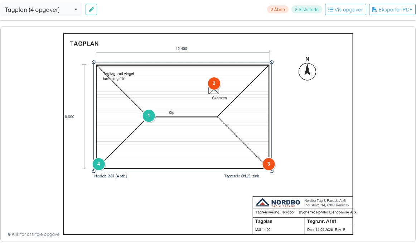Click the north arrow compass symbol
The image size is (416, 243).
click(x=307, y=71)
